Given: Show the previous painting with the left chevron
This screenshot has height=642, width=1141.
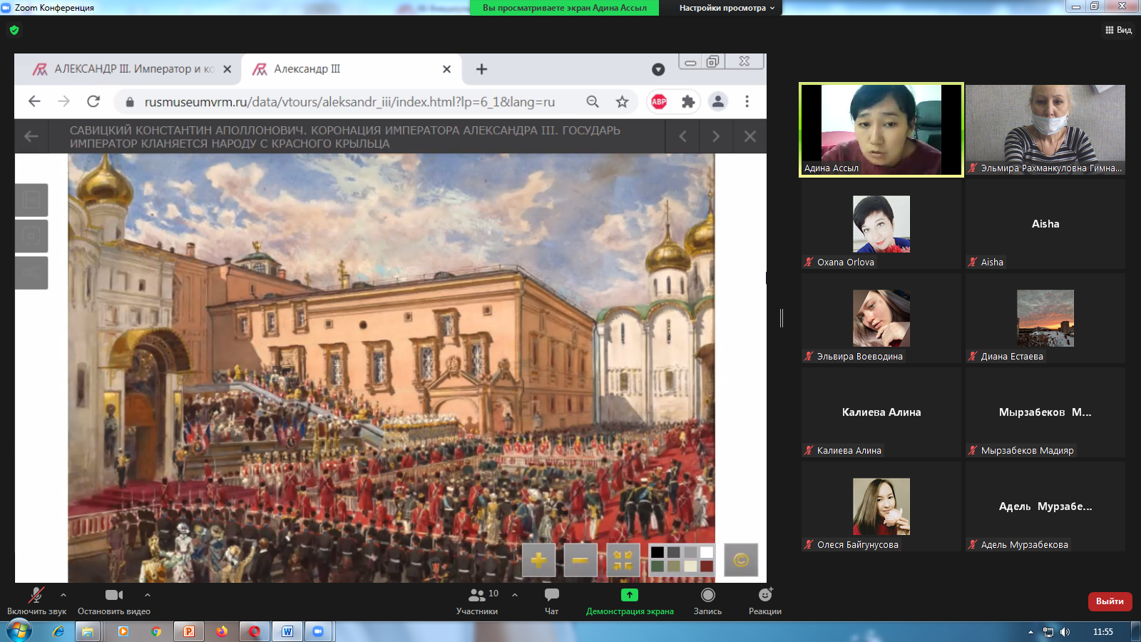Looking at the screenshot, I should tap(683, 136).
